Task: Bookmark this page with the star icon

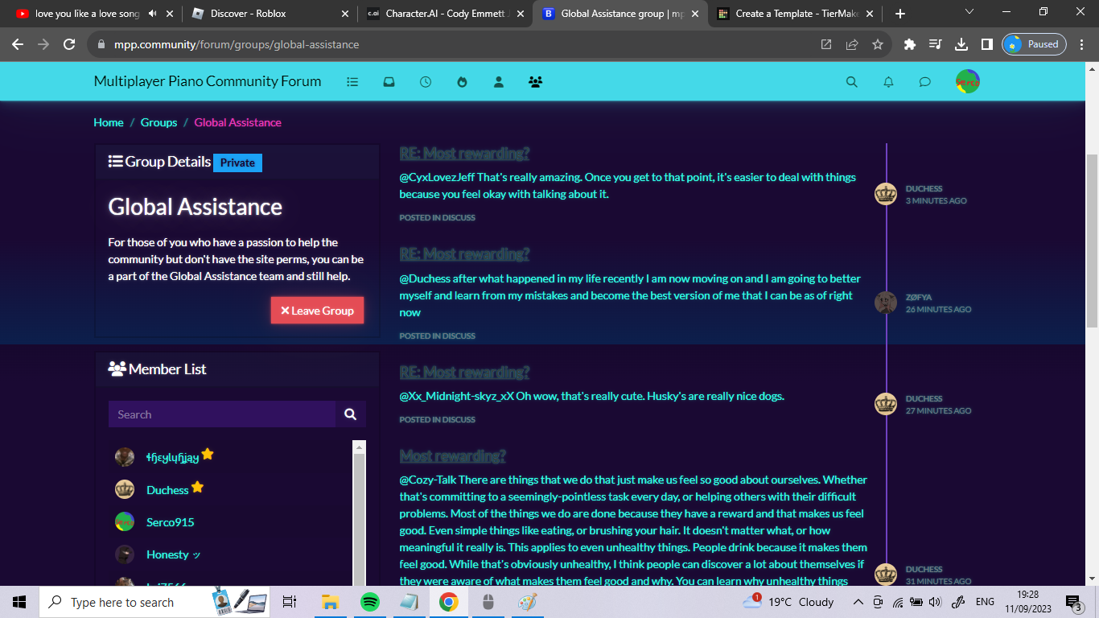Action: pyautogui.click(x=878, y=44)
